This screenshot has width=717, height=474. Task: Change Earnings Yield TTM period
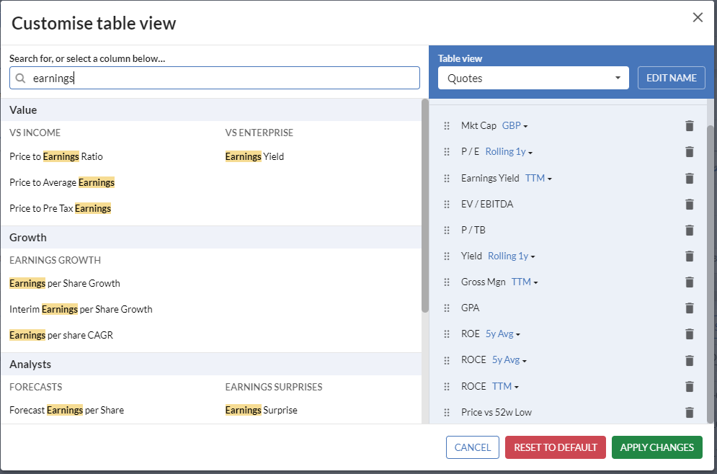coord(538,178)
